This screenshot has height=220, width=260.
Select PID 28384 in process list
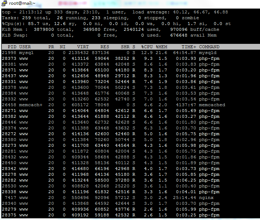9,94
